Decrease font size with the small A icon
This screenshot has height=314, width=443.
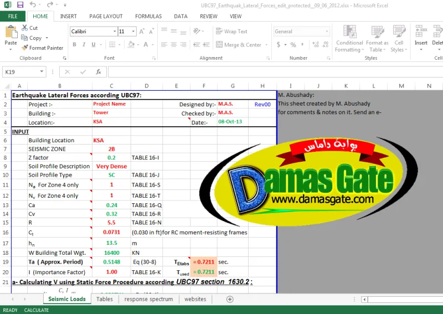coord(151,32)
